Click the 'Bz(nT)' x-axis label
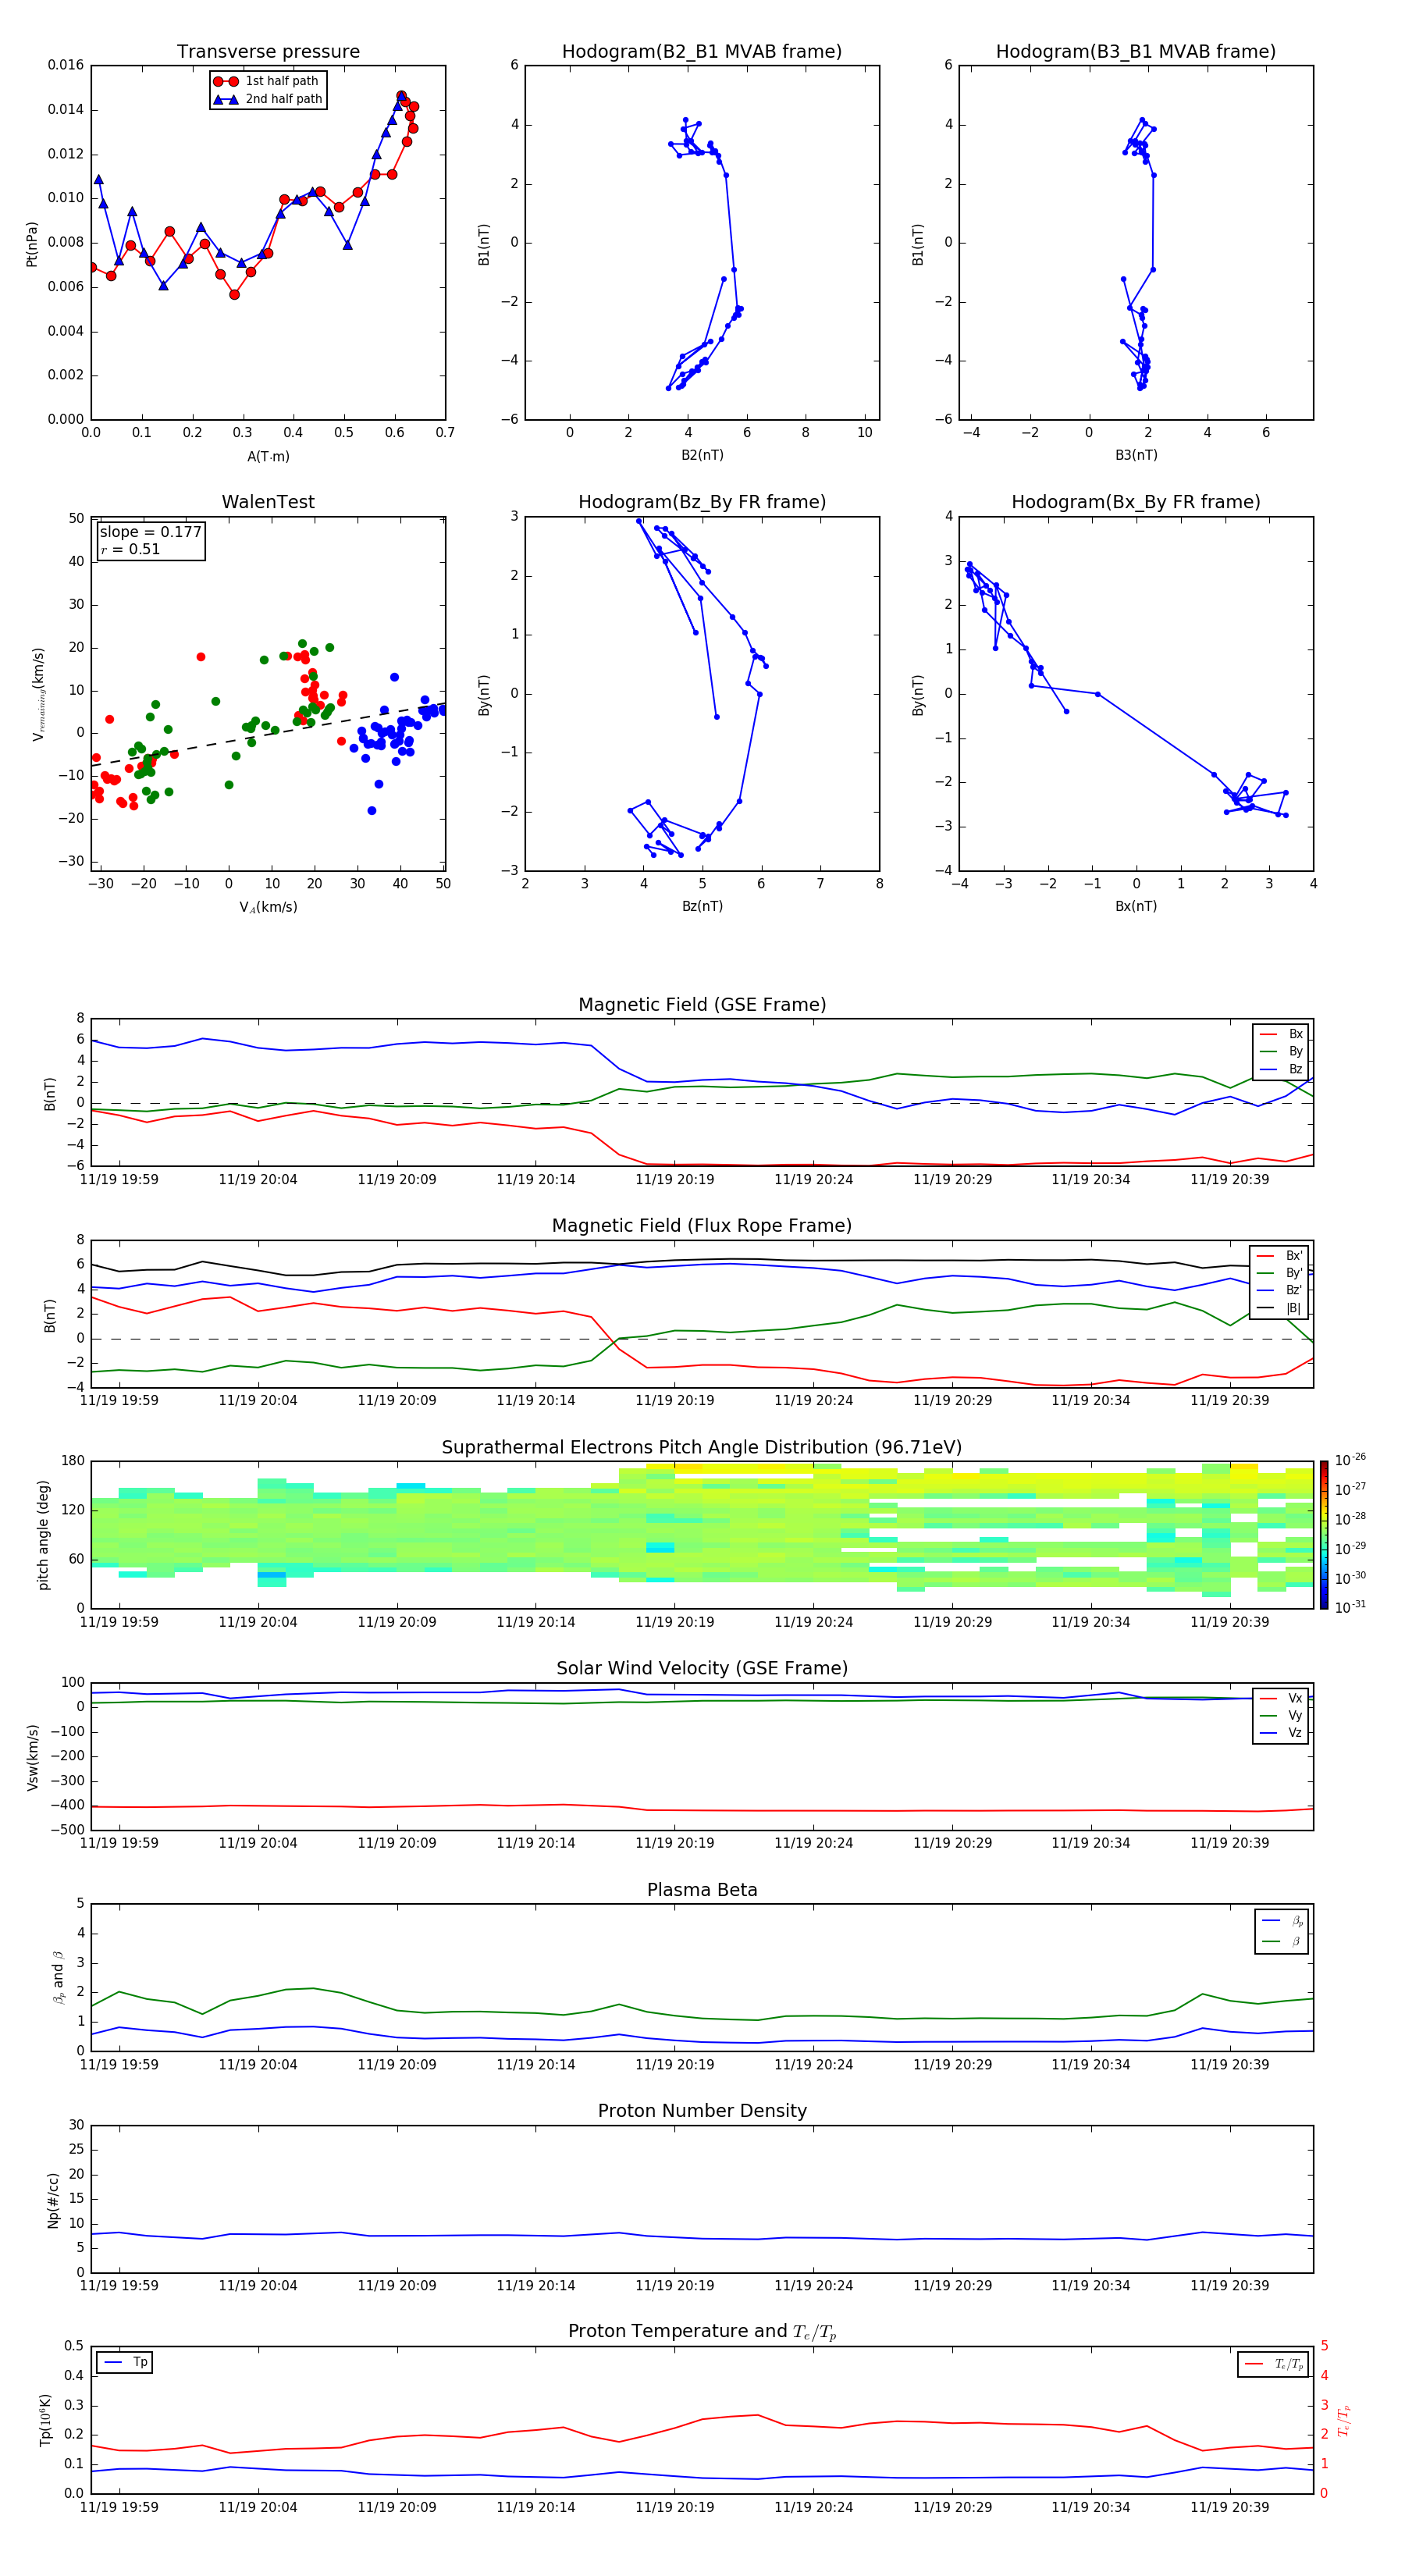 pyautogui.click(x=702, y=906)
